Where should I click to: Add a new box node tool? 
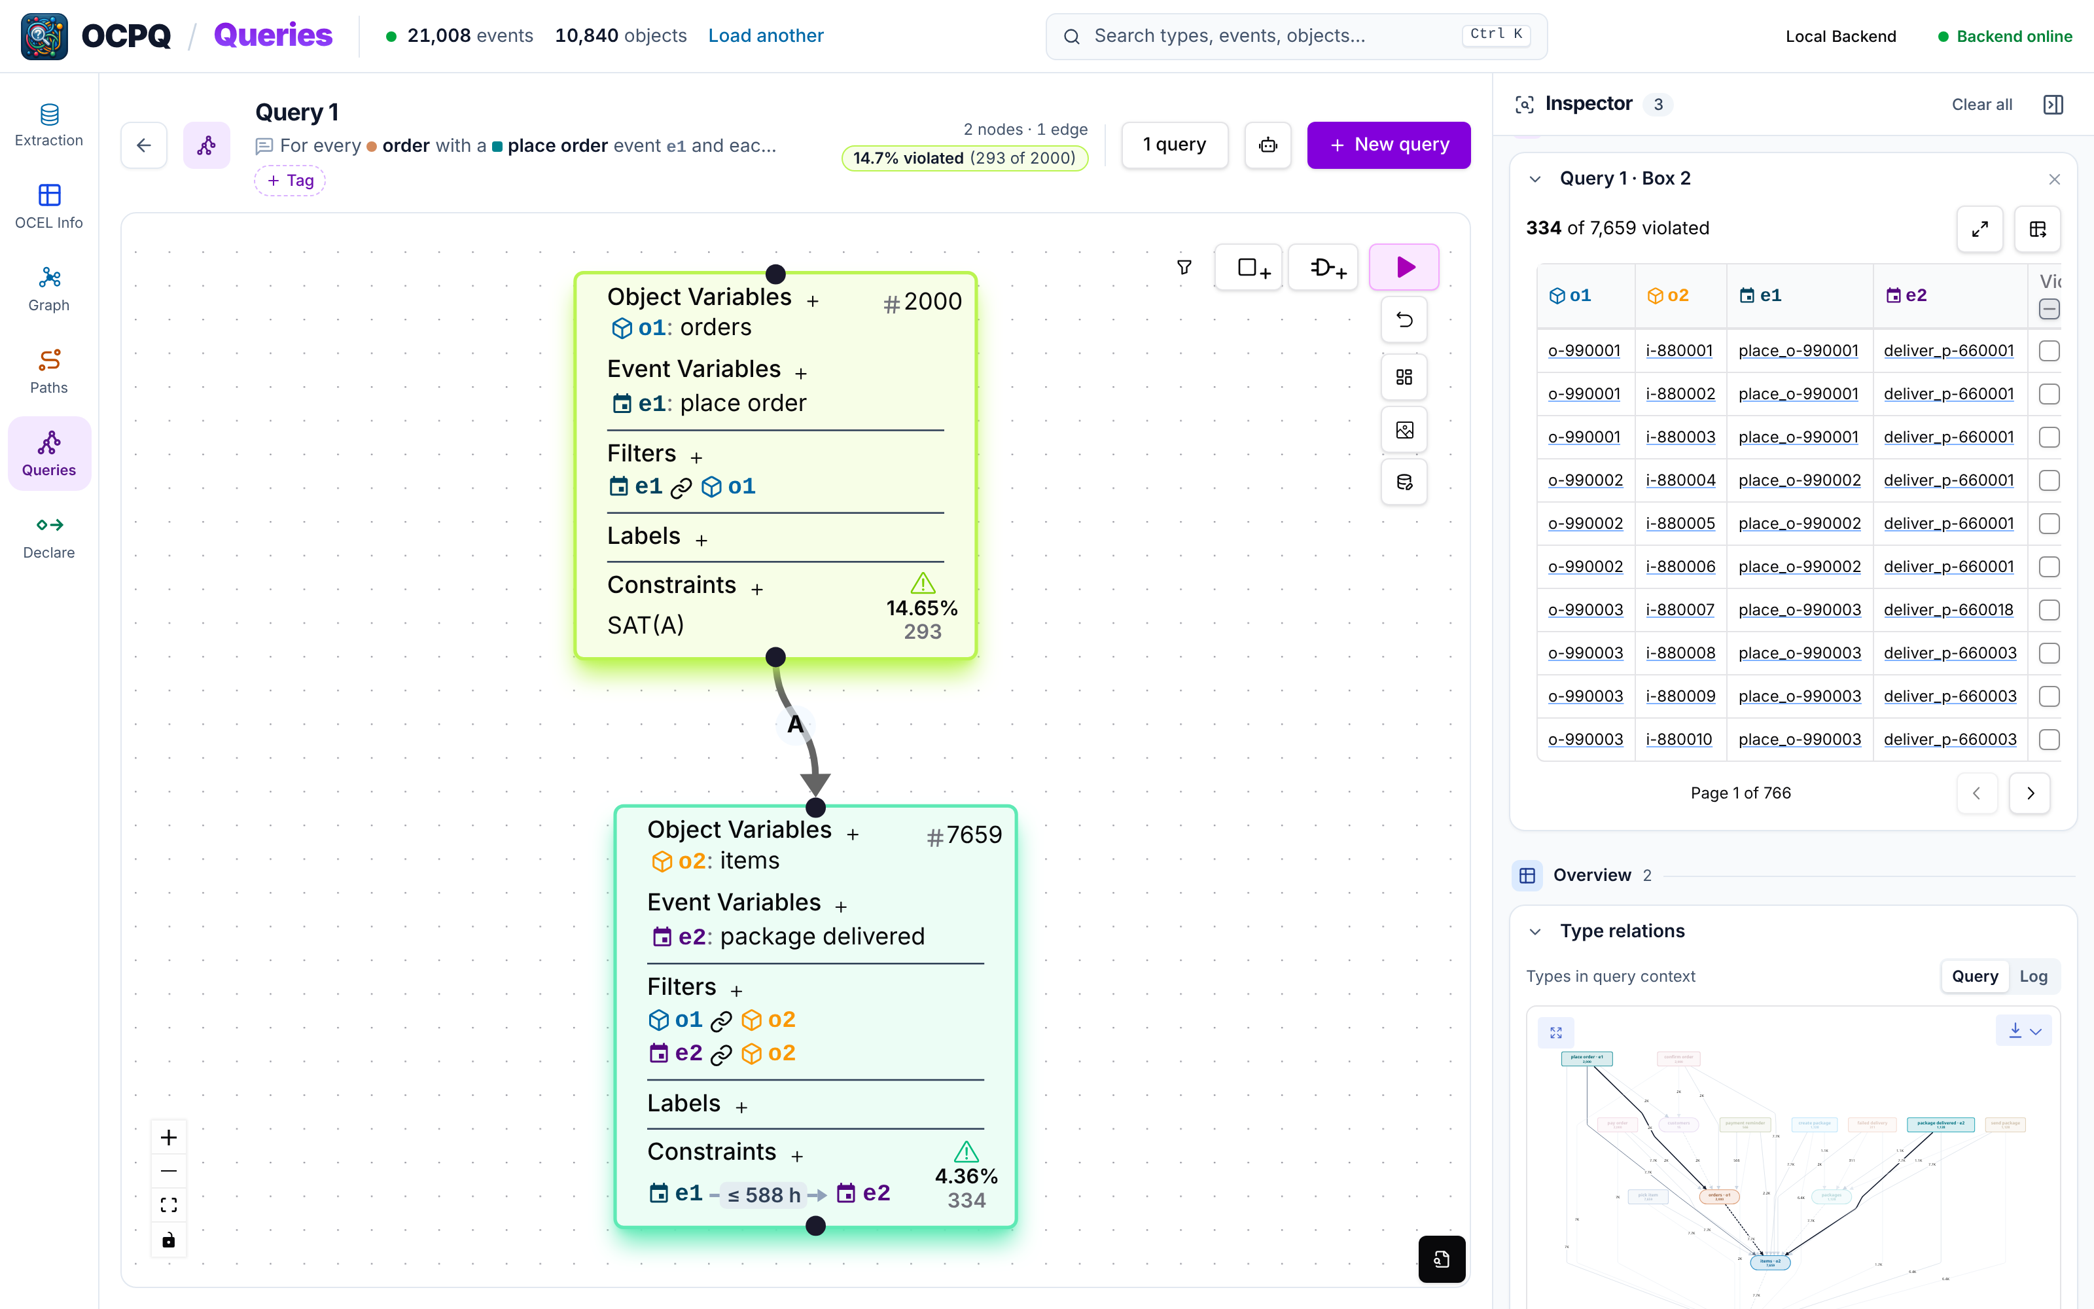(1249, 268)
